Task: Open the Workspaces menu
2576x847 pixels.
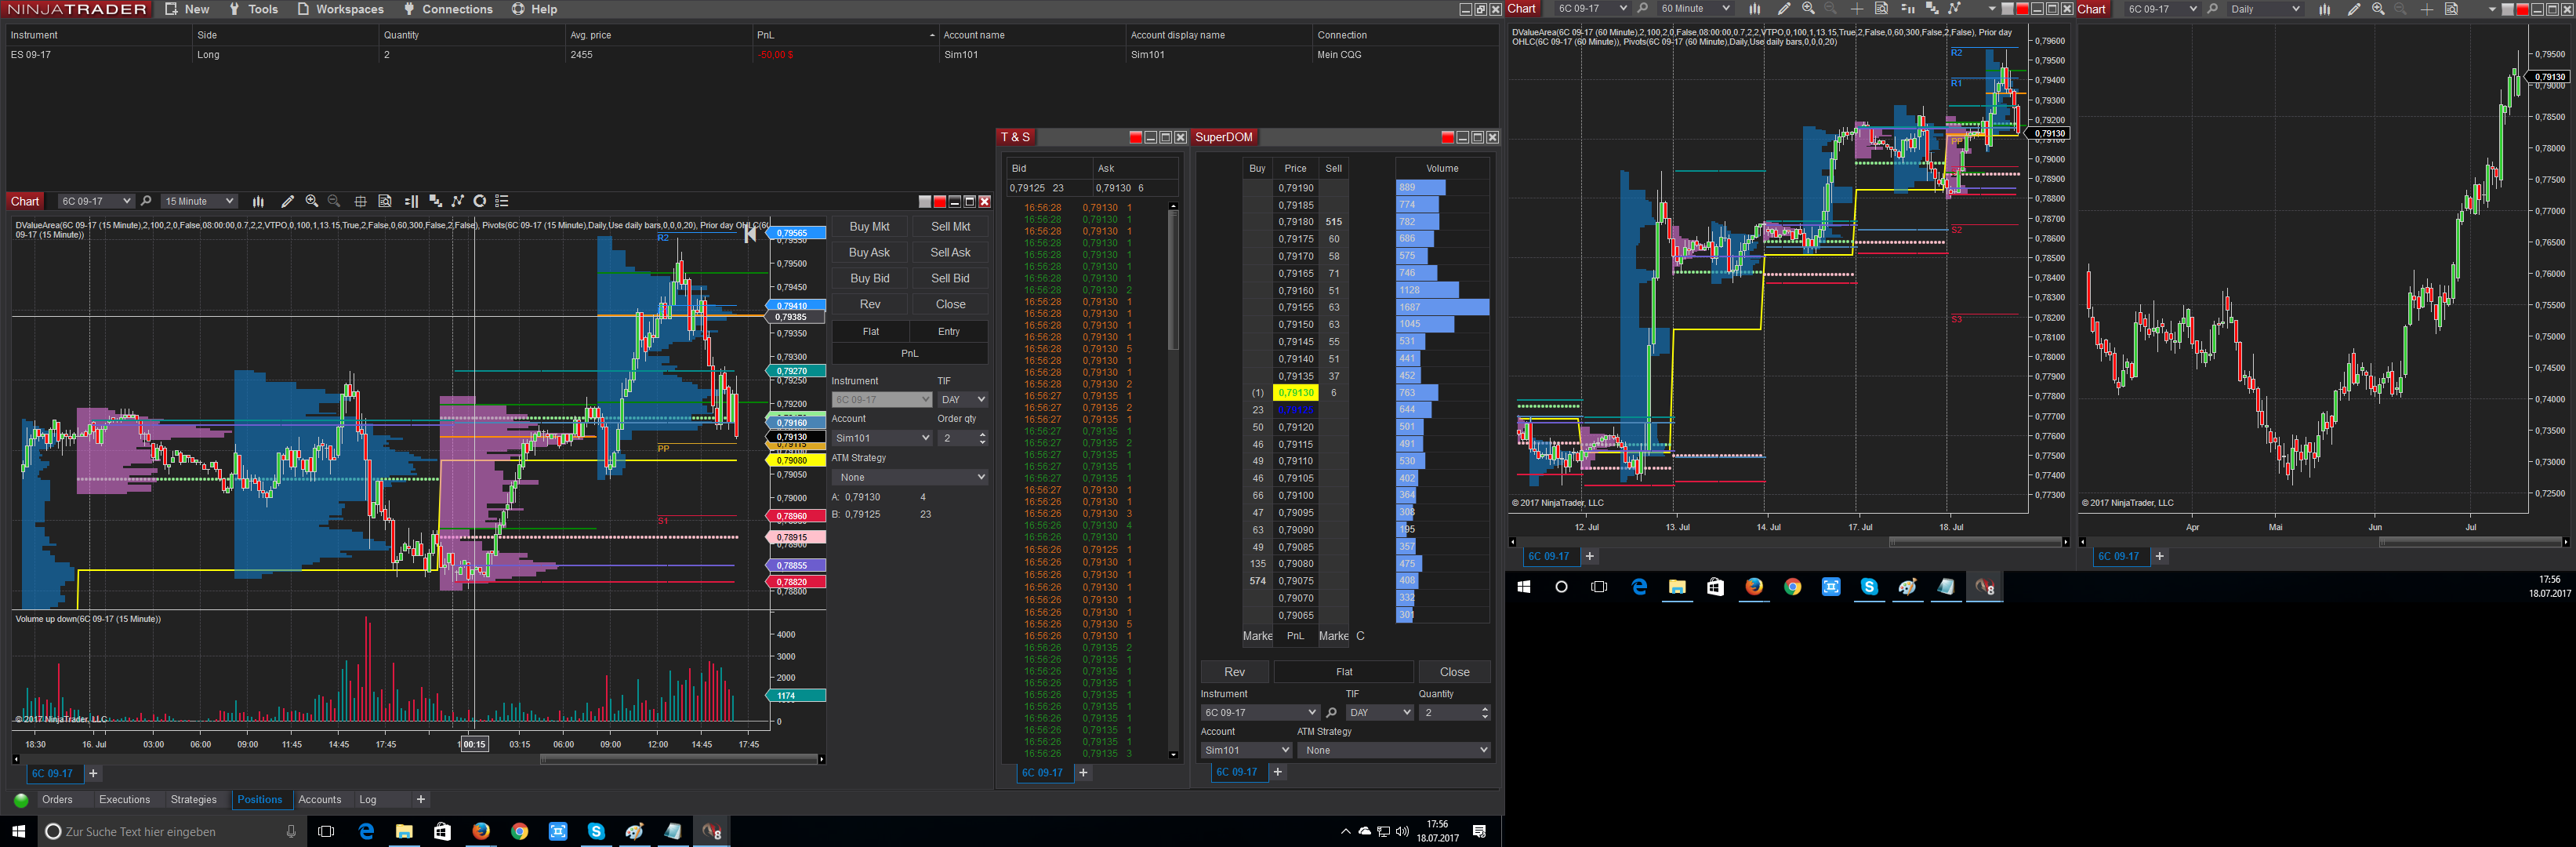Action: click(340, 9)
